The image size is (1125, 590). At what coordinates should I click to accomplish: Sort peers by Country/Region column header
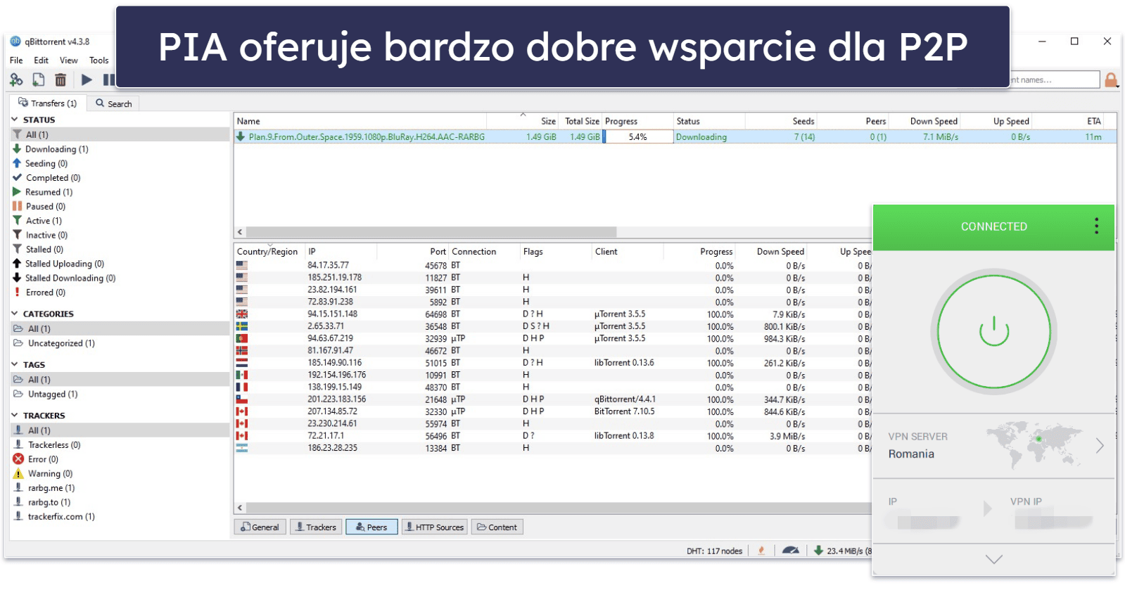click(269, 252)
